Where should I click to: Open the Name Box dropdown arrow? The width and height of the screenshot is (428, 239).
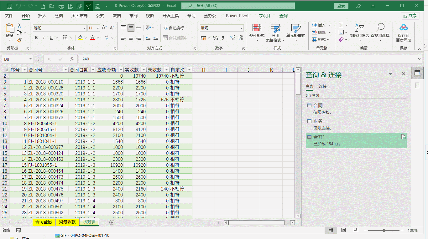click(x=30, y=59)
